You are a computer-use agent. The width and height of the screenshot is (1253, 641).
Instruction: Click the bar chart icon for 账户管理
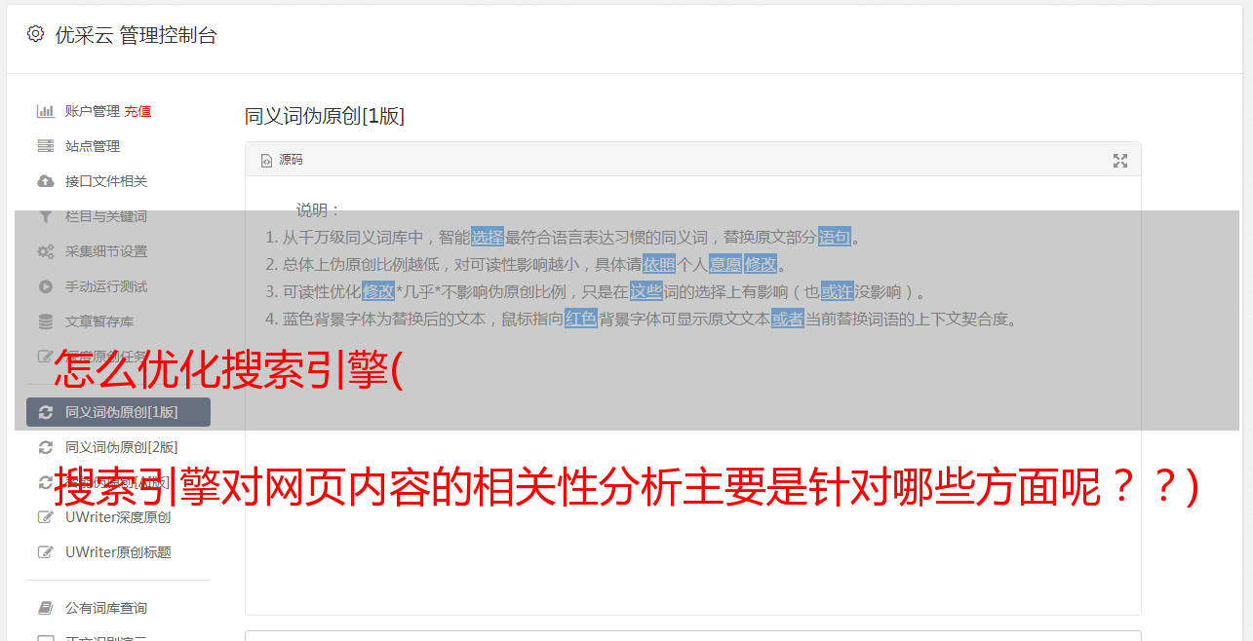45,111
